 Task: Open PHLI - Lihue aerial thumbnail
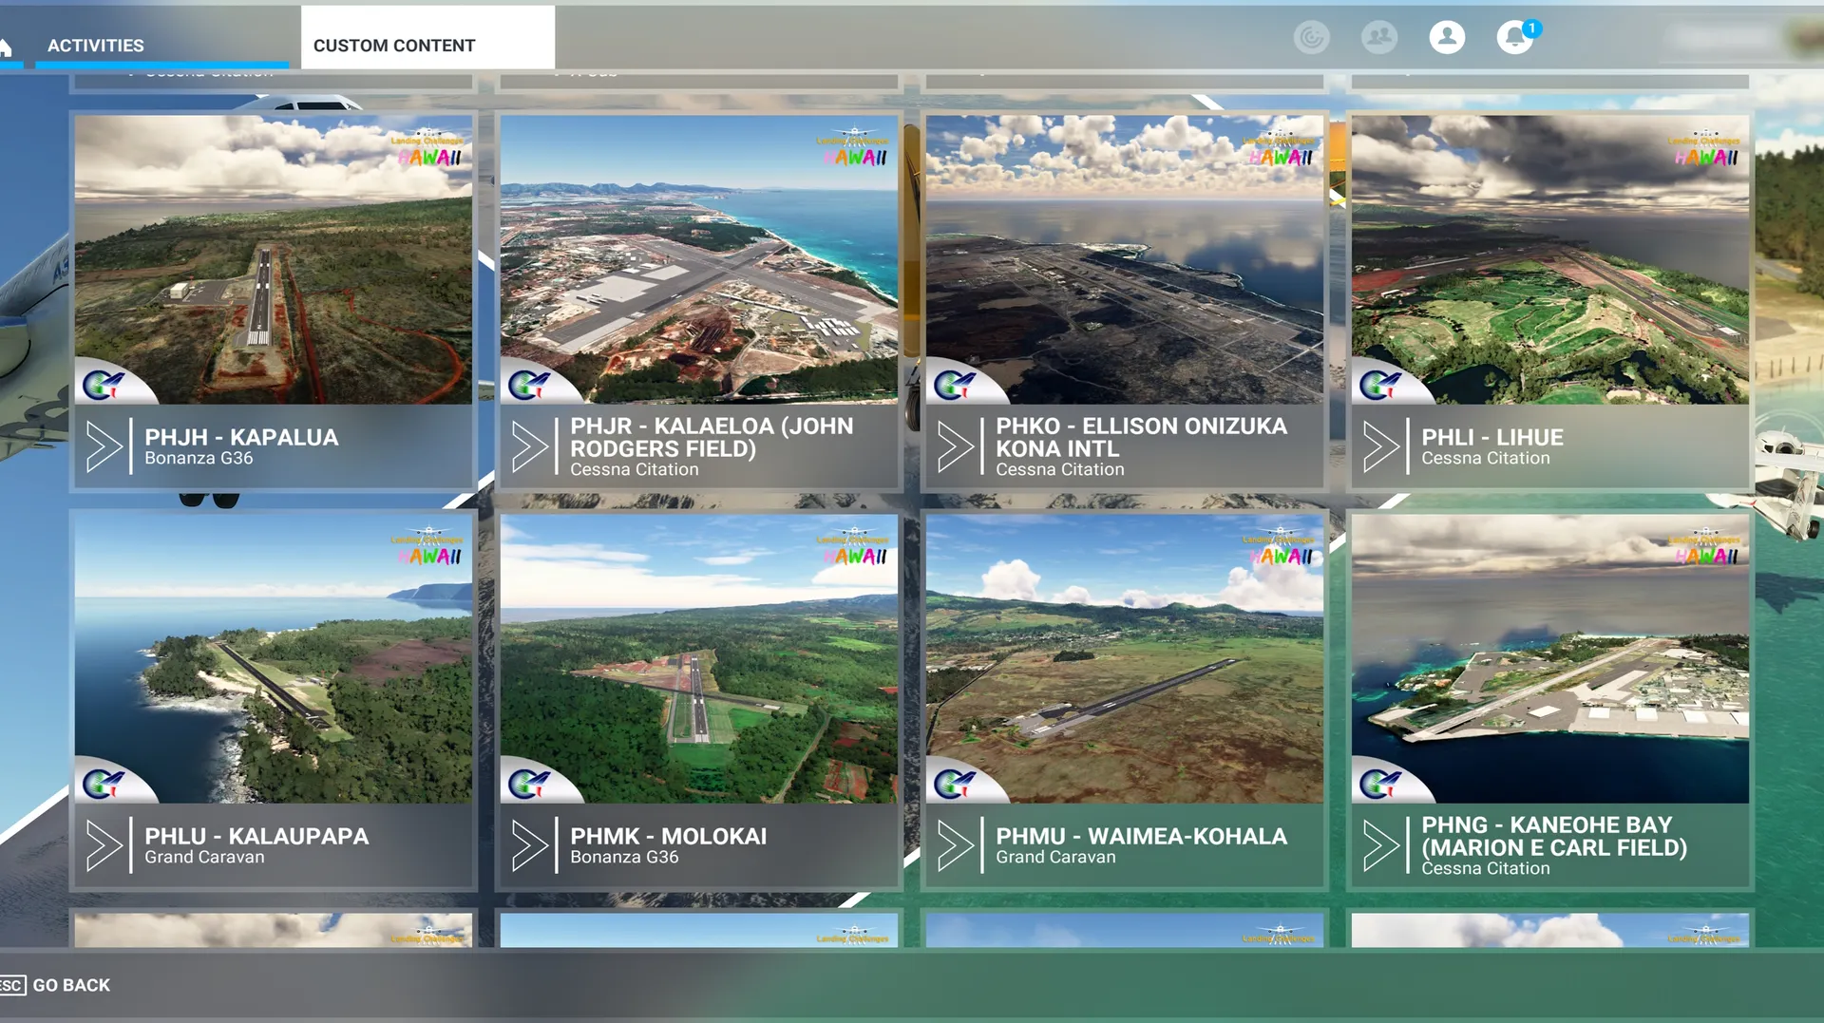[x=1550, y=259]
